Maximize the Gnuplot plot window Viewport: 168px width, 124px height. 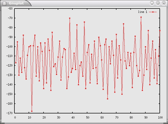coord(158,3)
